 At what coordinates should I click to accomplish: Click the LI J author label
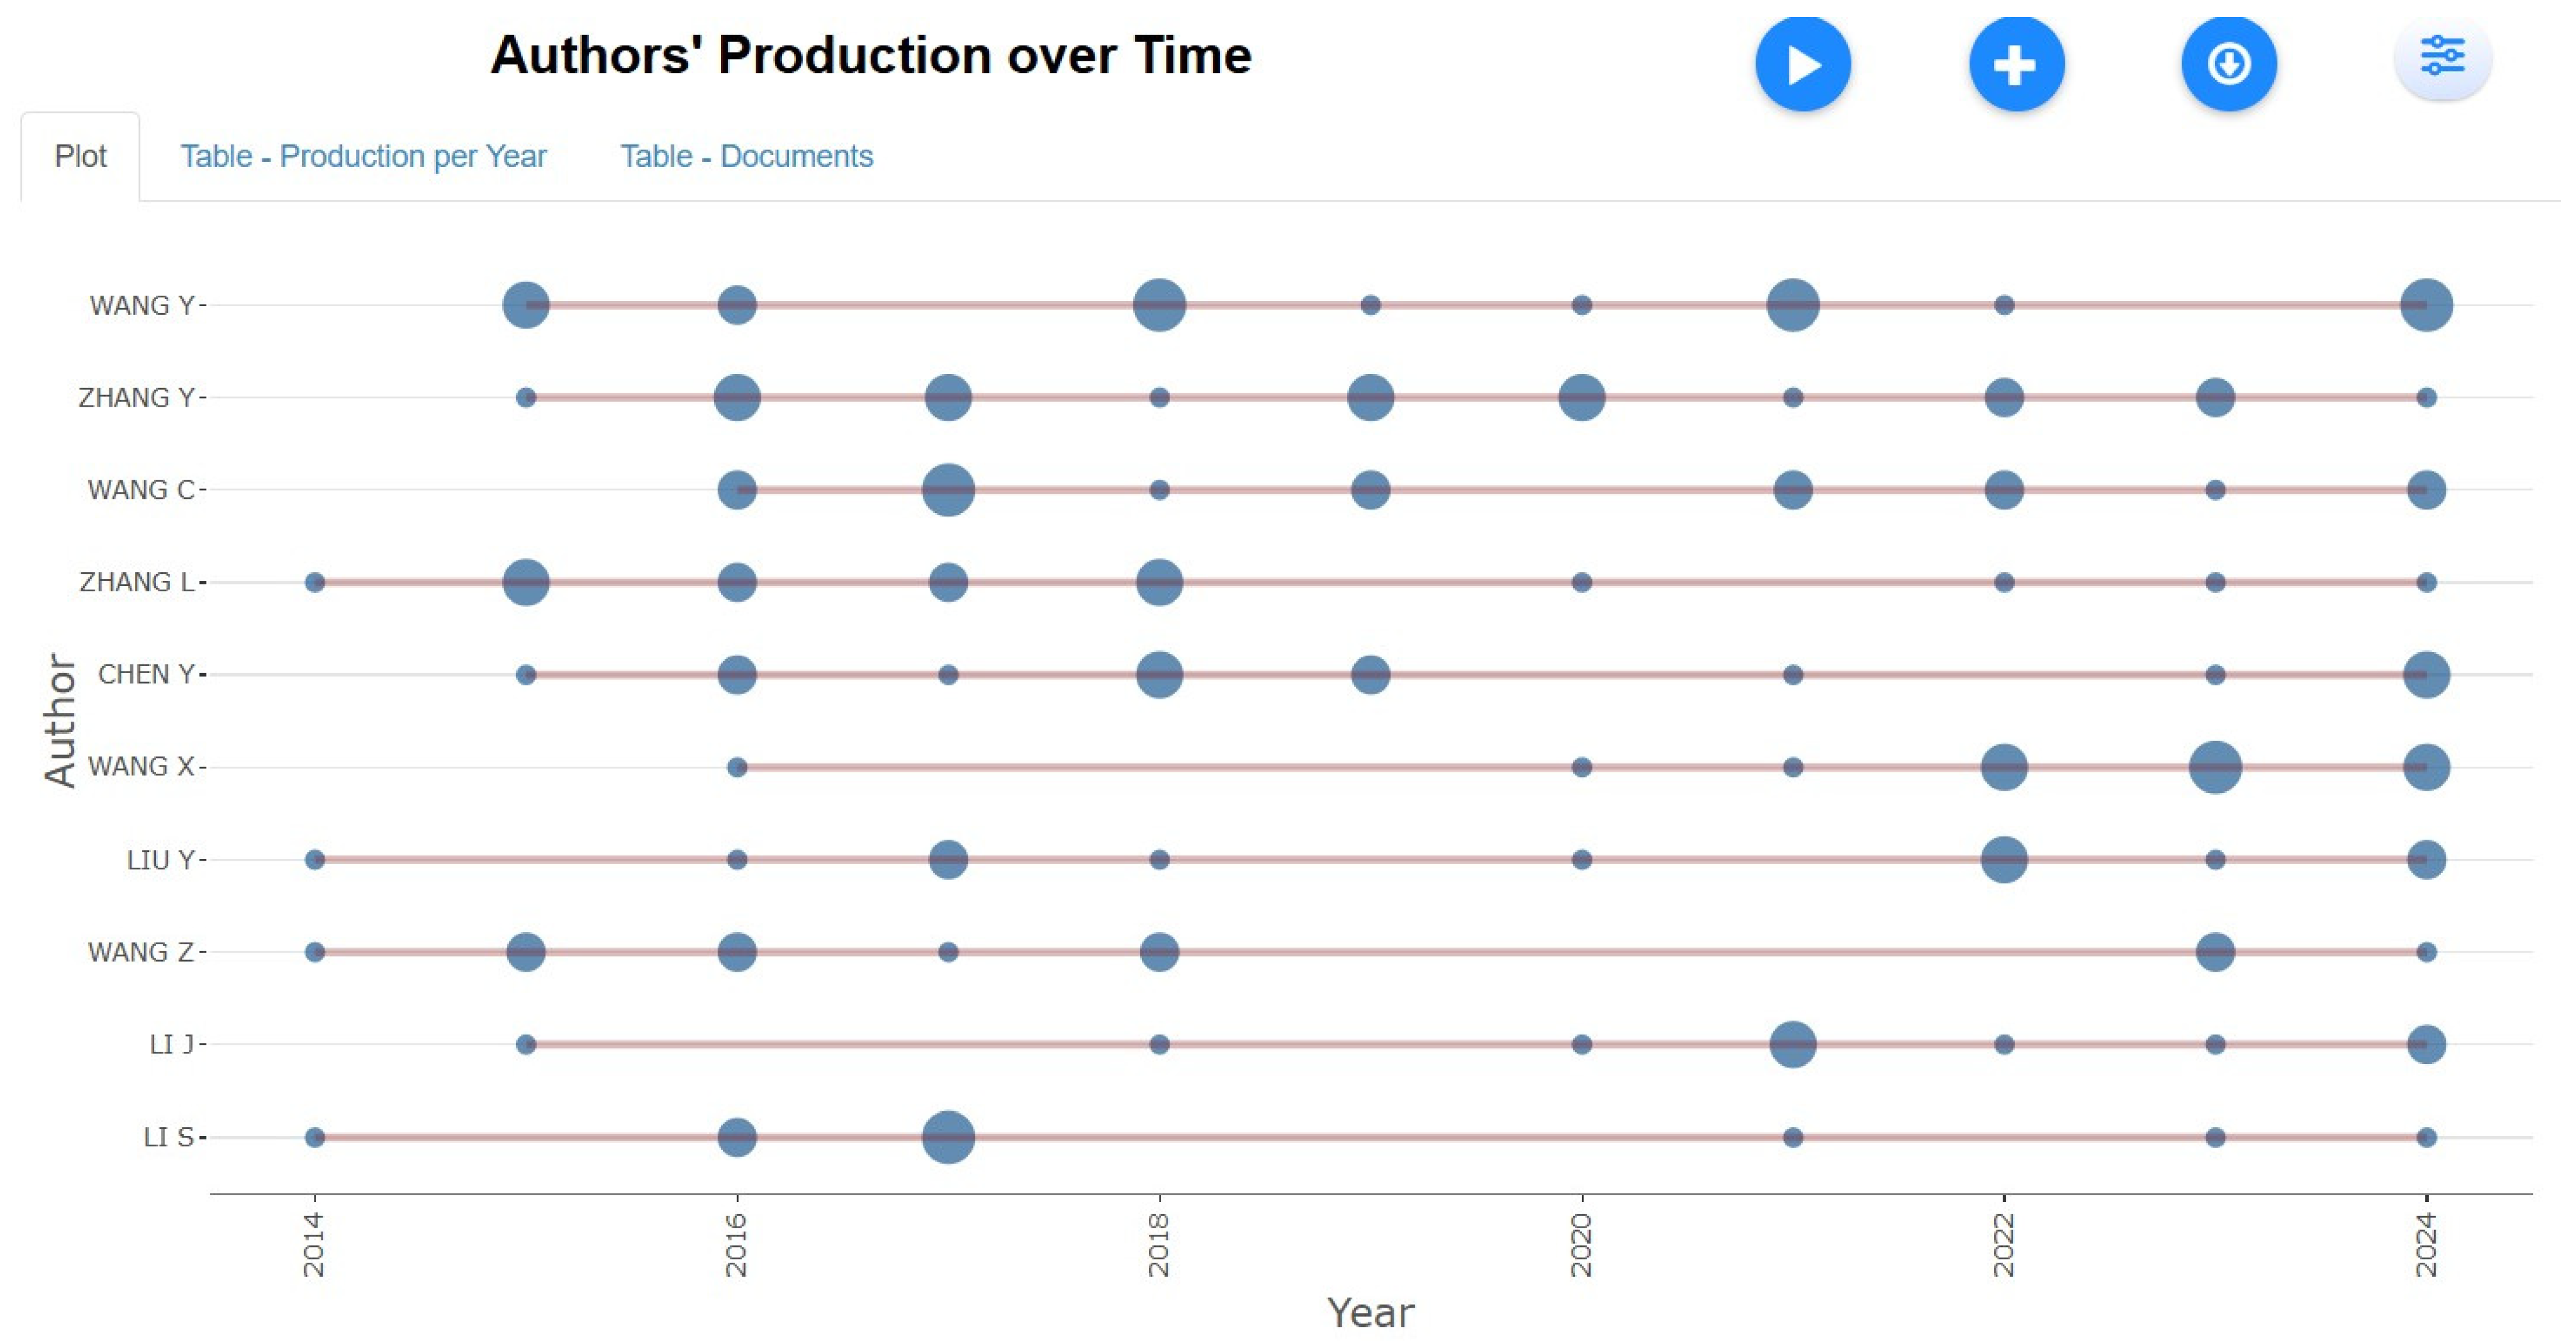coord(172,1044)
